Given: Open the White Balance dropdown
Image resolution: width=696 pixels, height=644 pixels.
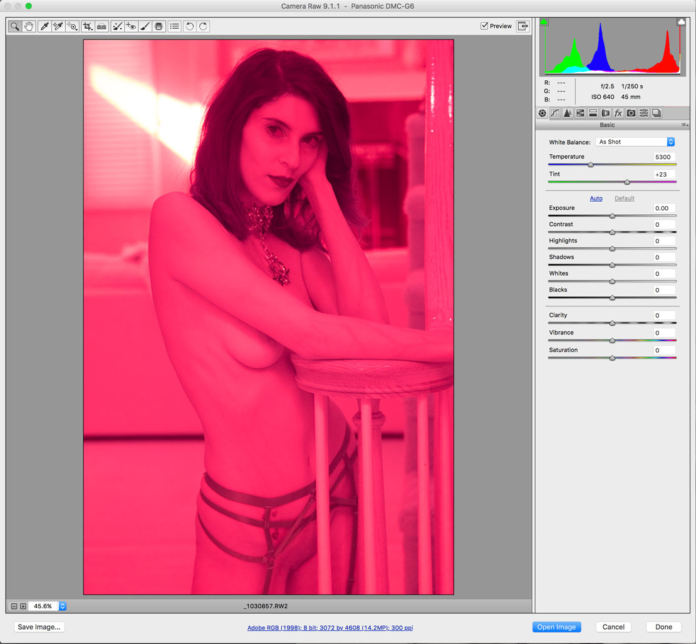Looking at the screenshot, I should coord(635,142).
